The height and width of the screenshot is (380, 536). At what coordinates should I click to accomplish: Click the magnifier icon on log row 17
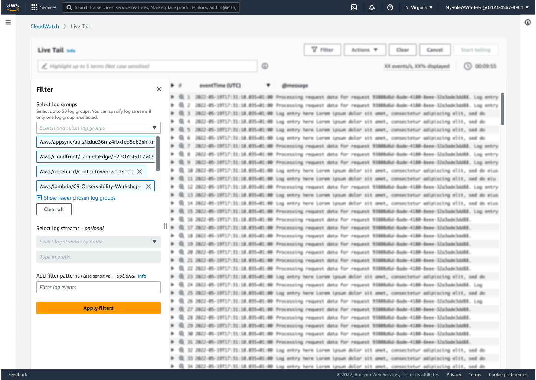(x=182, y=227)
